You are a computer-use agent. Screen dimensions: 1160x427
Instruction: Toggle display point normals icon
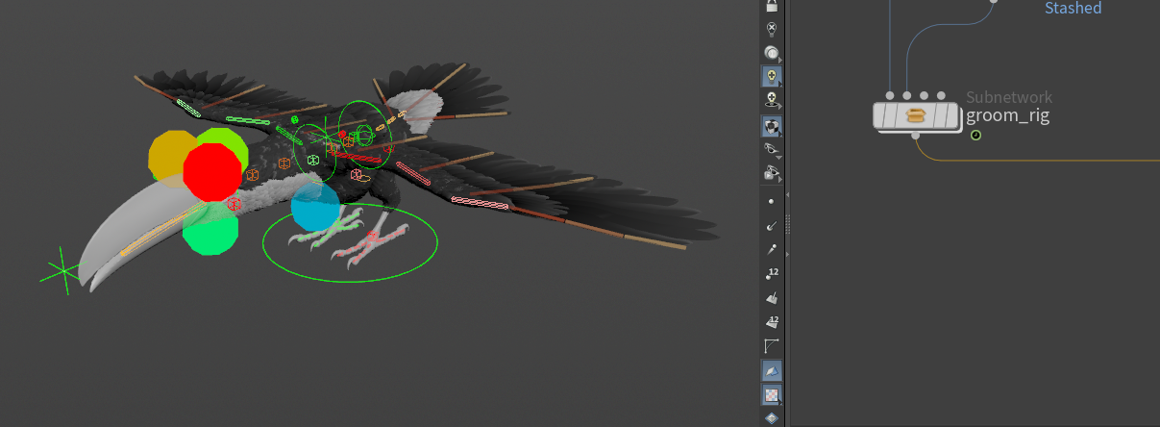(x=772, y=226)
